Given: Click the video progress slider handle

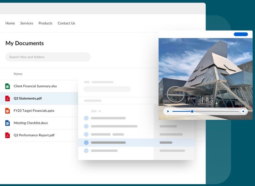Looking at the screenshot, I should coord(192,111).
